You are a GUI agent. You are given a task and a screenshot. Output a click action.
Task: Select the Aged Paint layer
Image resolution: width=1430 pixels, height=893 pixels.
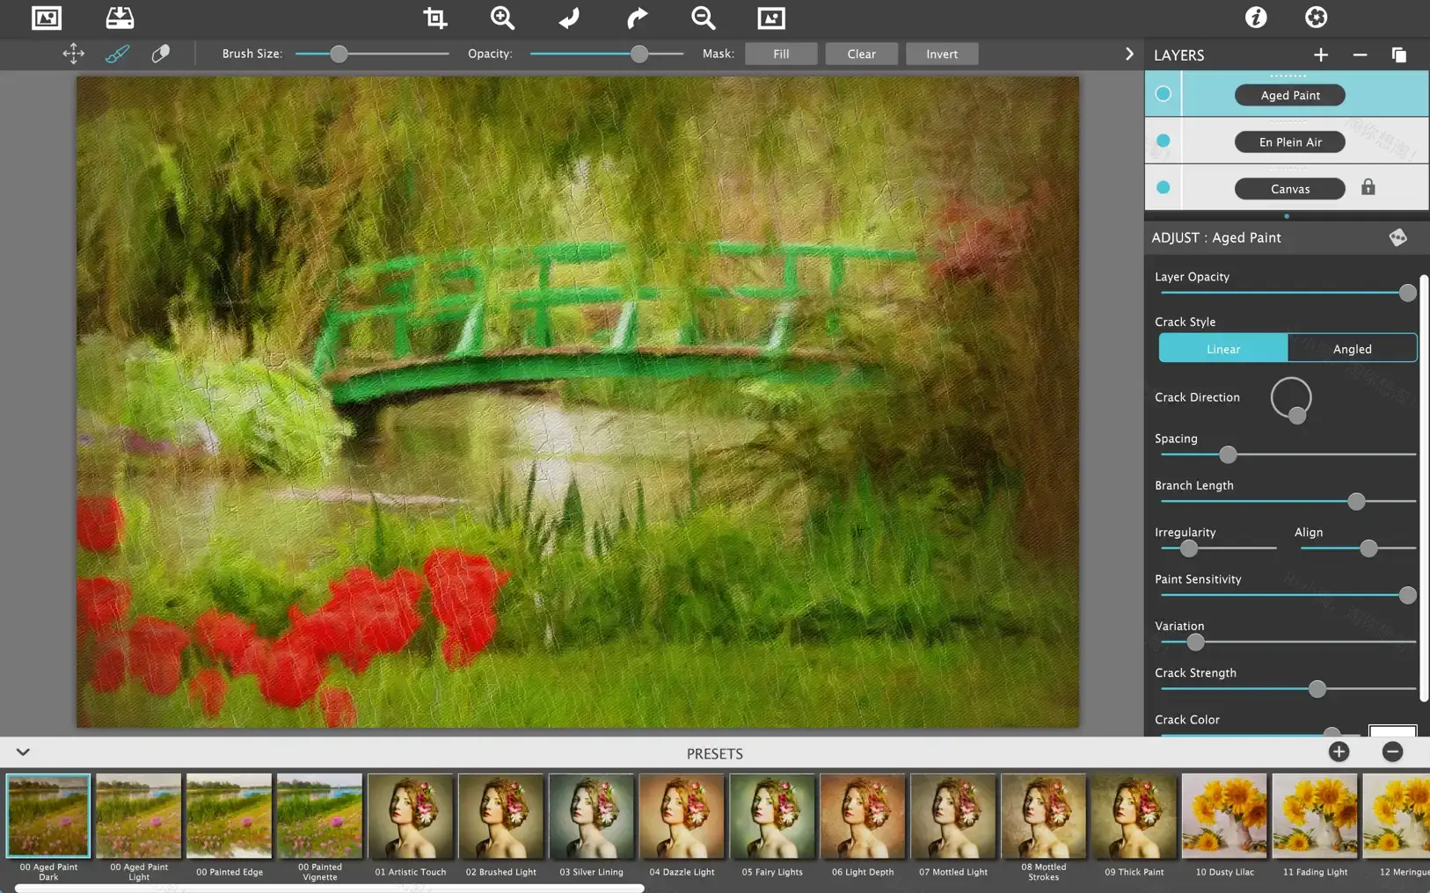point(1289,95)
